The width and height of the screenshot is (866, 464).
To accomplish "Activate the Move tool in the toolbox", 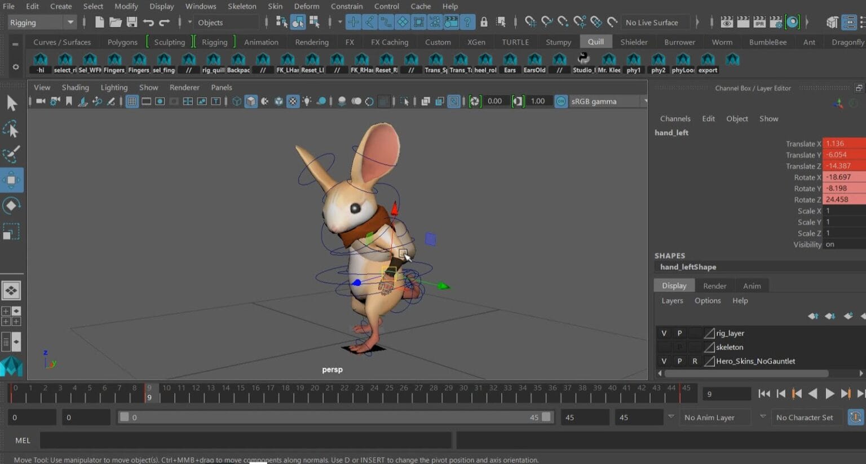I will [11, 180].
